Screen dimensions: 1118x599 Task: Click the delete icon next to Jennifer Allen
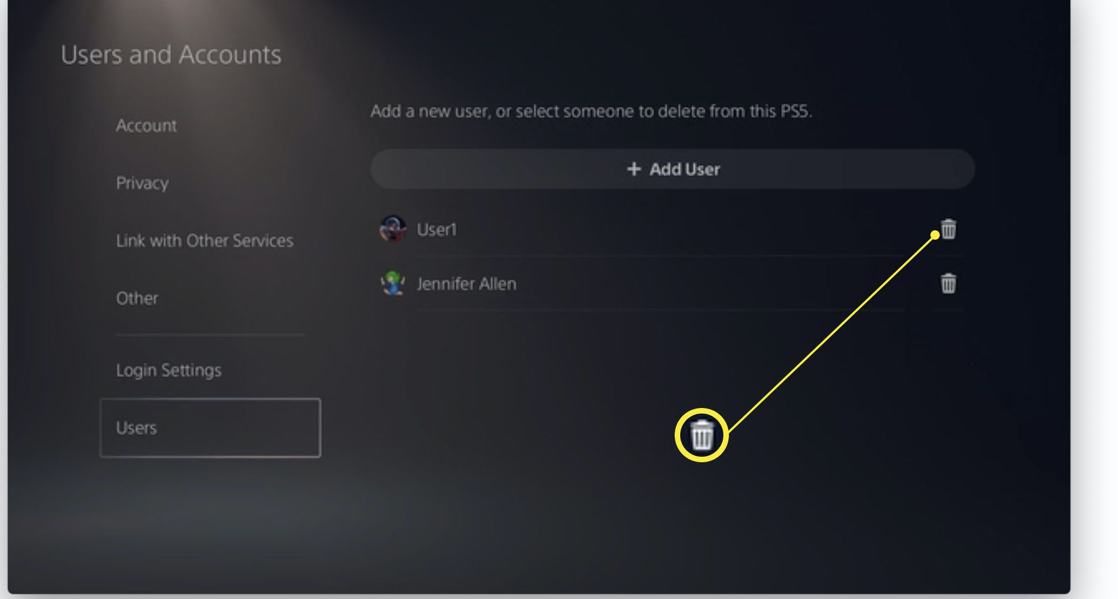[947, 283]
